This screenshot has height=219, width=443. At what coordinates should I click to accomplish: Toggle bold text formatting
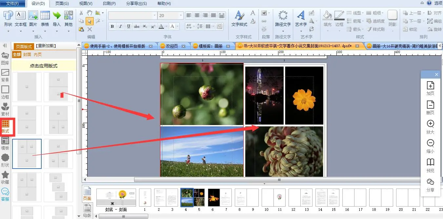click(x=112, y=27)
